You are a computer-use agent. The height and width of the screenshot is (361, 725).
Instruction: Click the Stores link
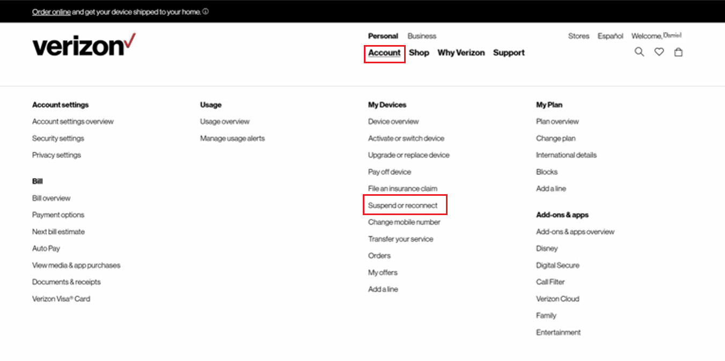tap(578, 36)
